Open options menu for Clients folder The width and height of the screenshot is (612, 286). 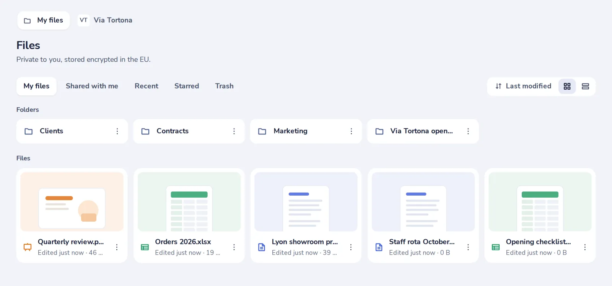(117, 131)
